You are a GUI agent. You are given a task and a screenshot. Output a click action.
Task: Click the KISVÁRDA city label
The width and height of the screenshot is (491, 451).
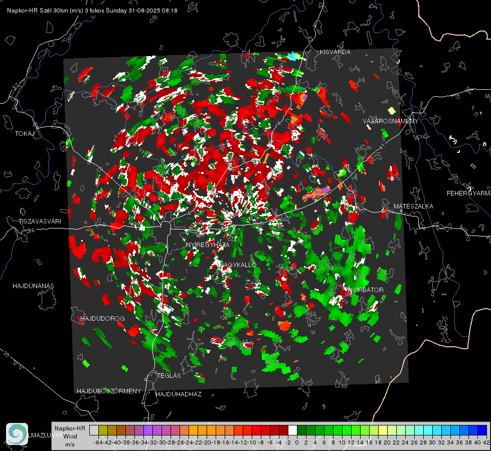point(335,52)
